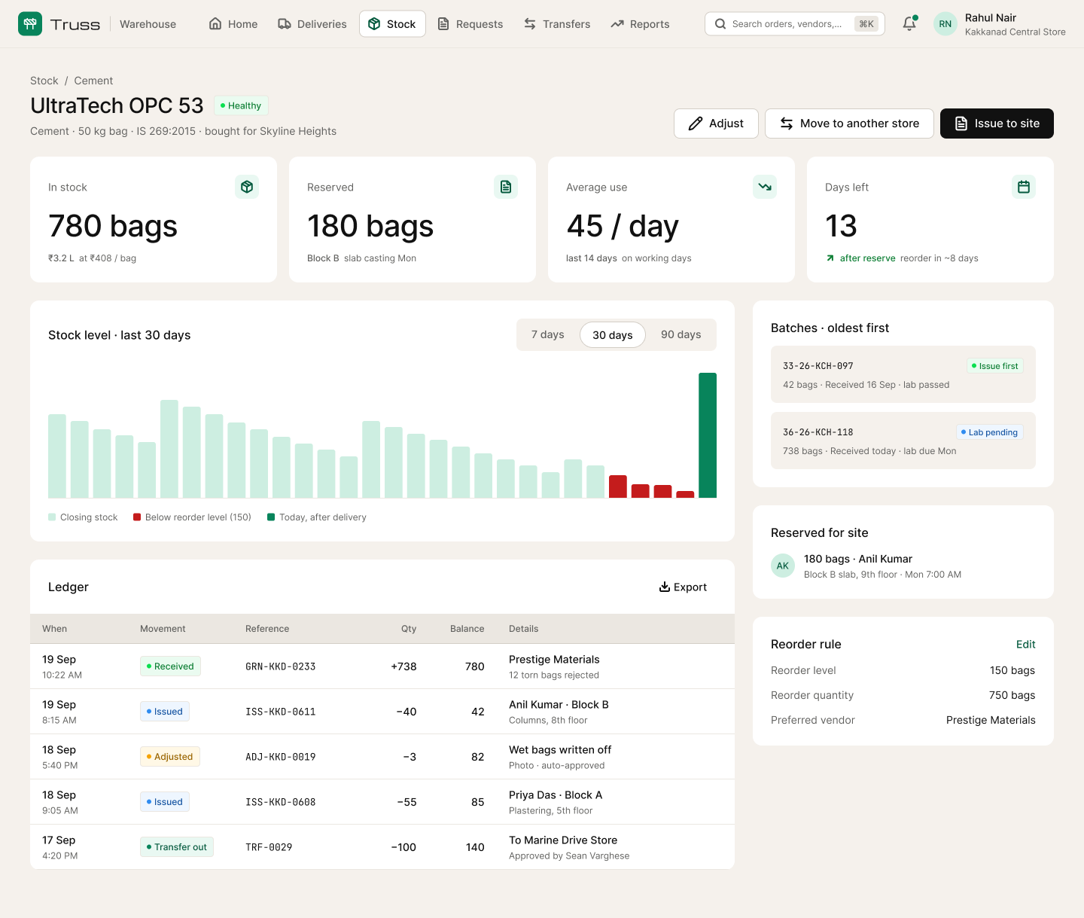This screenshot has height=918, width=1084.
Task: Click the Lab pending badge
Action: click(x=990, y=432)
